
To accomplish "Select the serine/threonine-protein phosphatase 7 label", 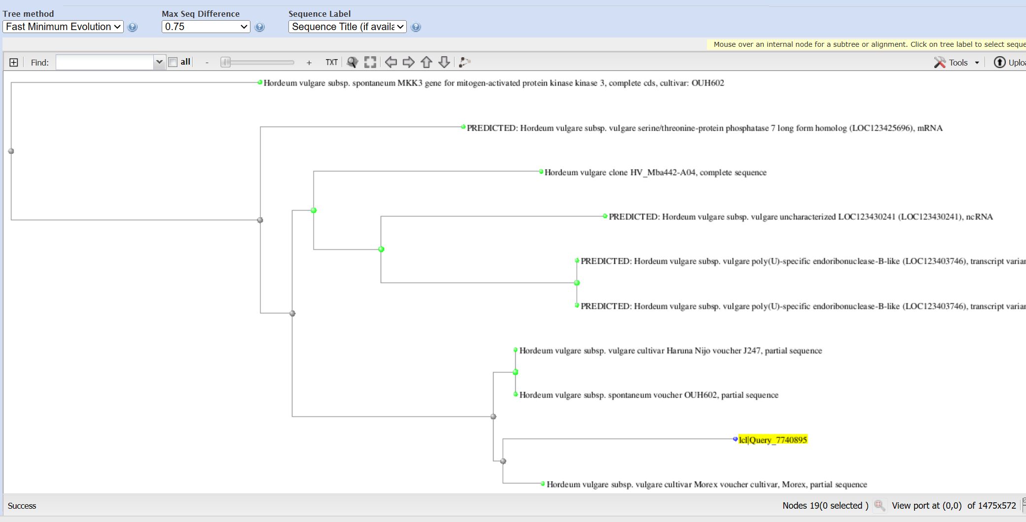I will click(705, 128).
